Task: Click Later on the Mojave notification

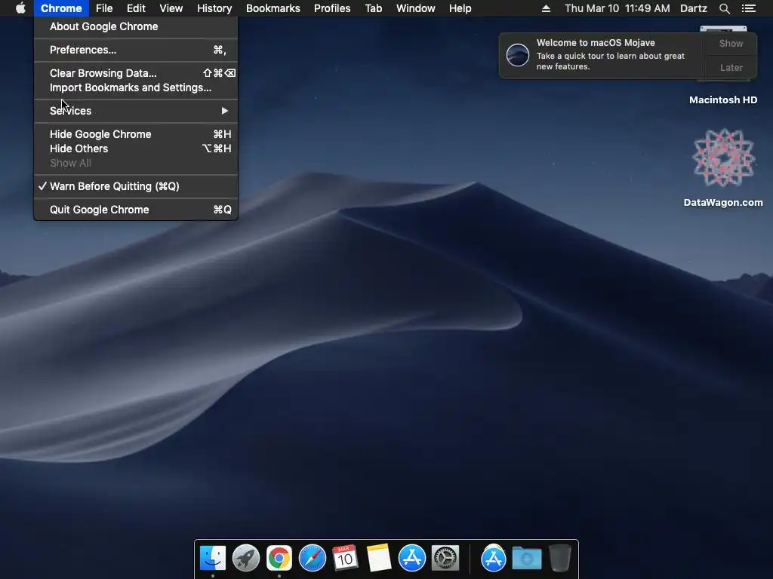Action: tap(731, 67)
